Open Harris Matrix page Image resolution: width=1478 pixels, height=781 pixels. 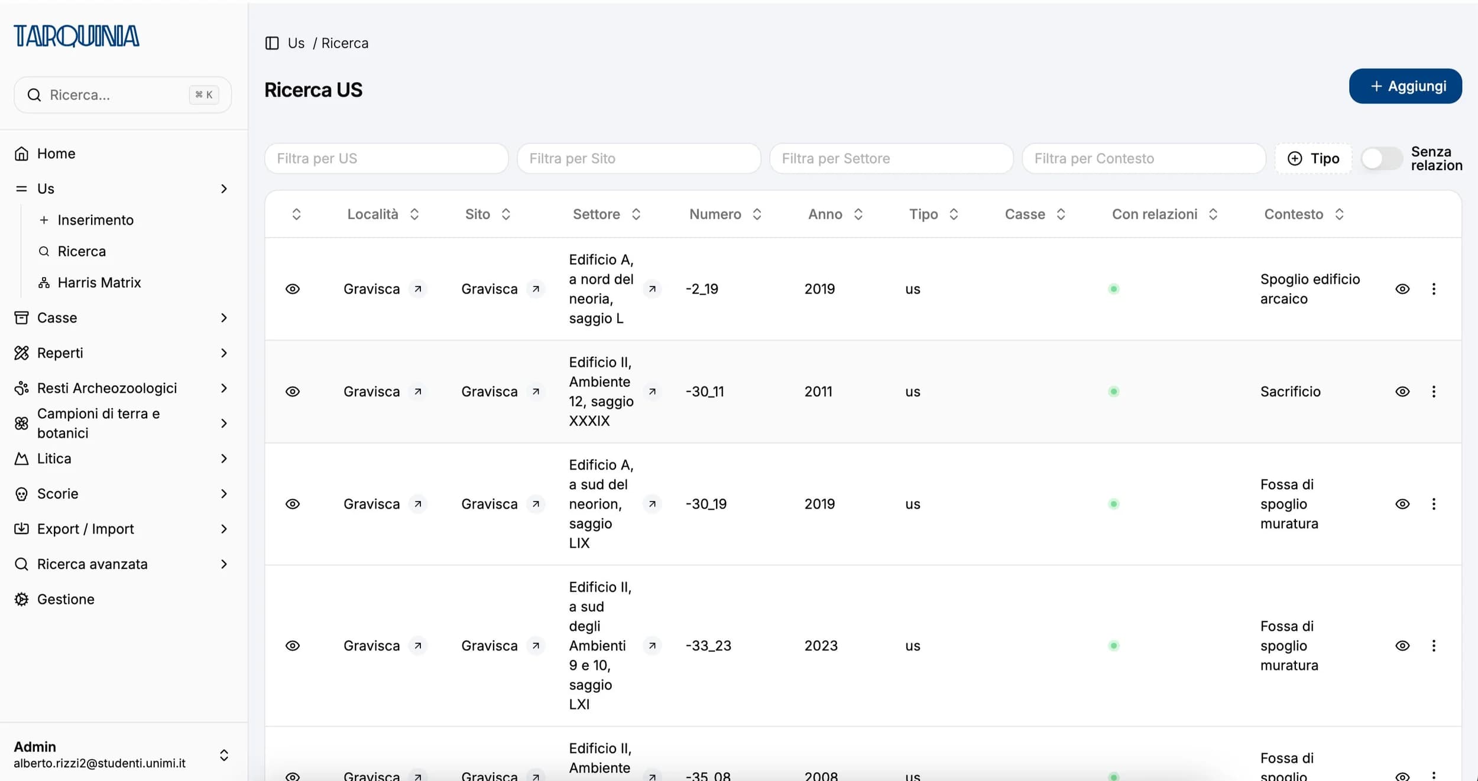99,282
